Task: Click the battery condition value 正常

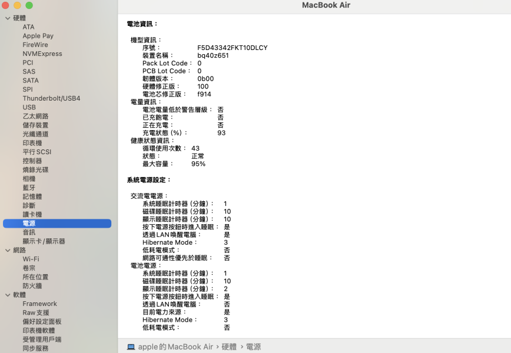Action: (198, 156)
